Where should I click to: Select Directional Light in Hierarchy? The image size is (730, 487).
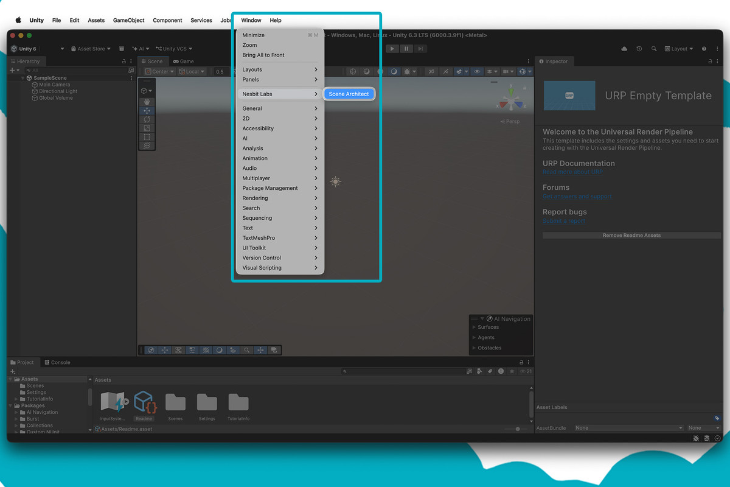click(58, 91)
